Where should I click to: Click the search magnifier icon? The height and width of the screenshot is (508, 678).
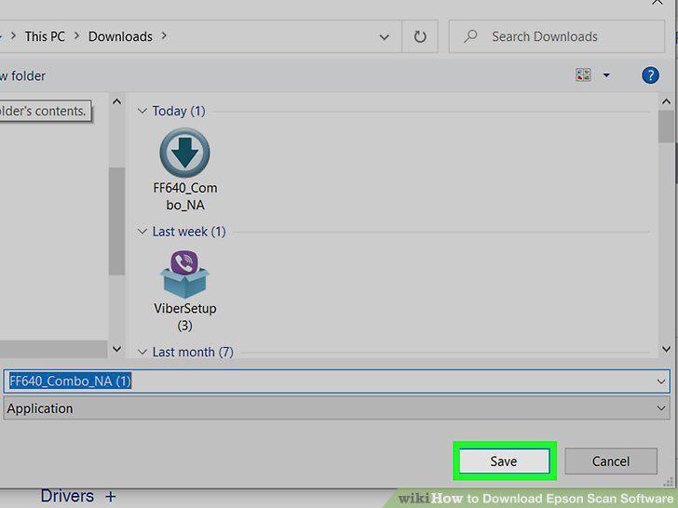pyautogui.click(x=470, y=36)
